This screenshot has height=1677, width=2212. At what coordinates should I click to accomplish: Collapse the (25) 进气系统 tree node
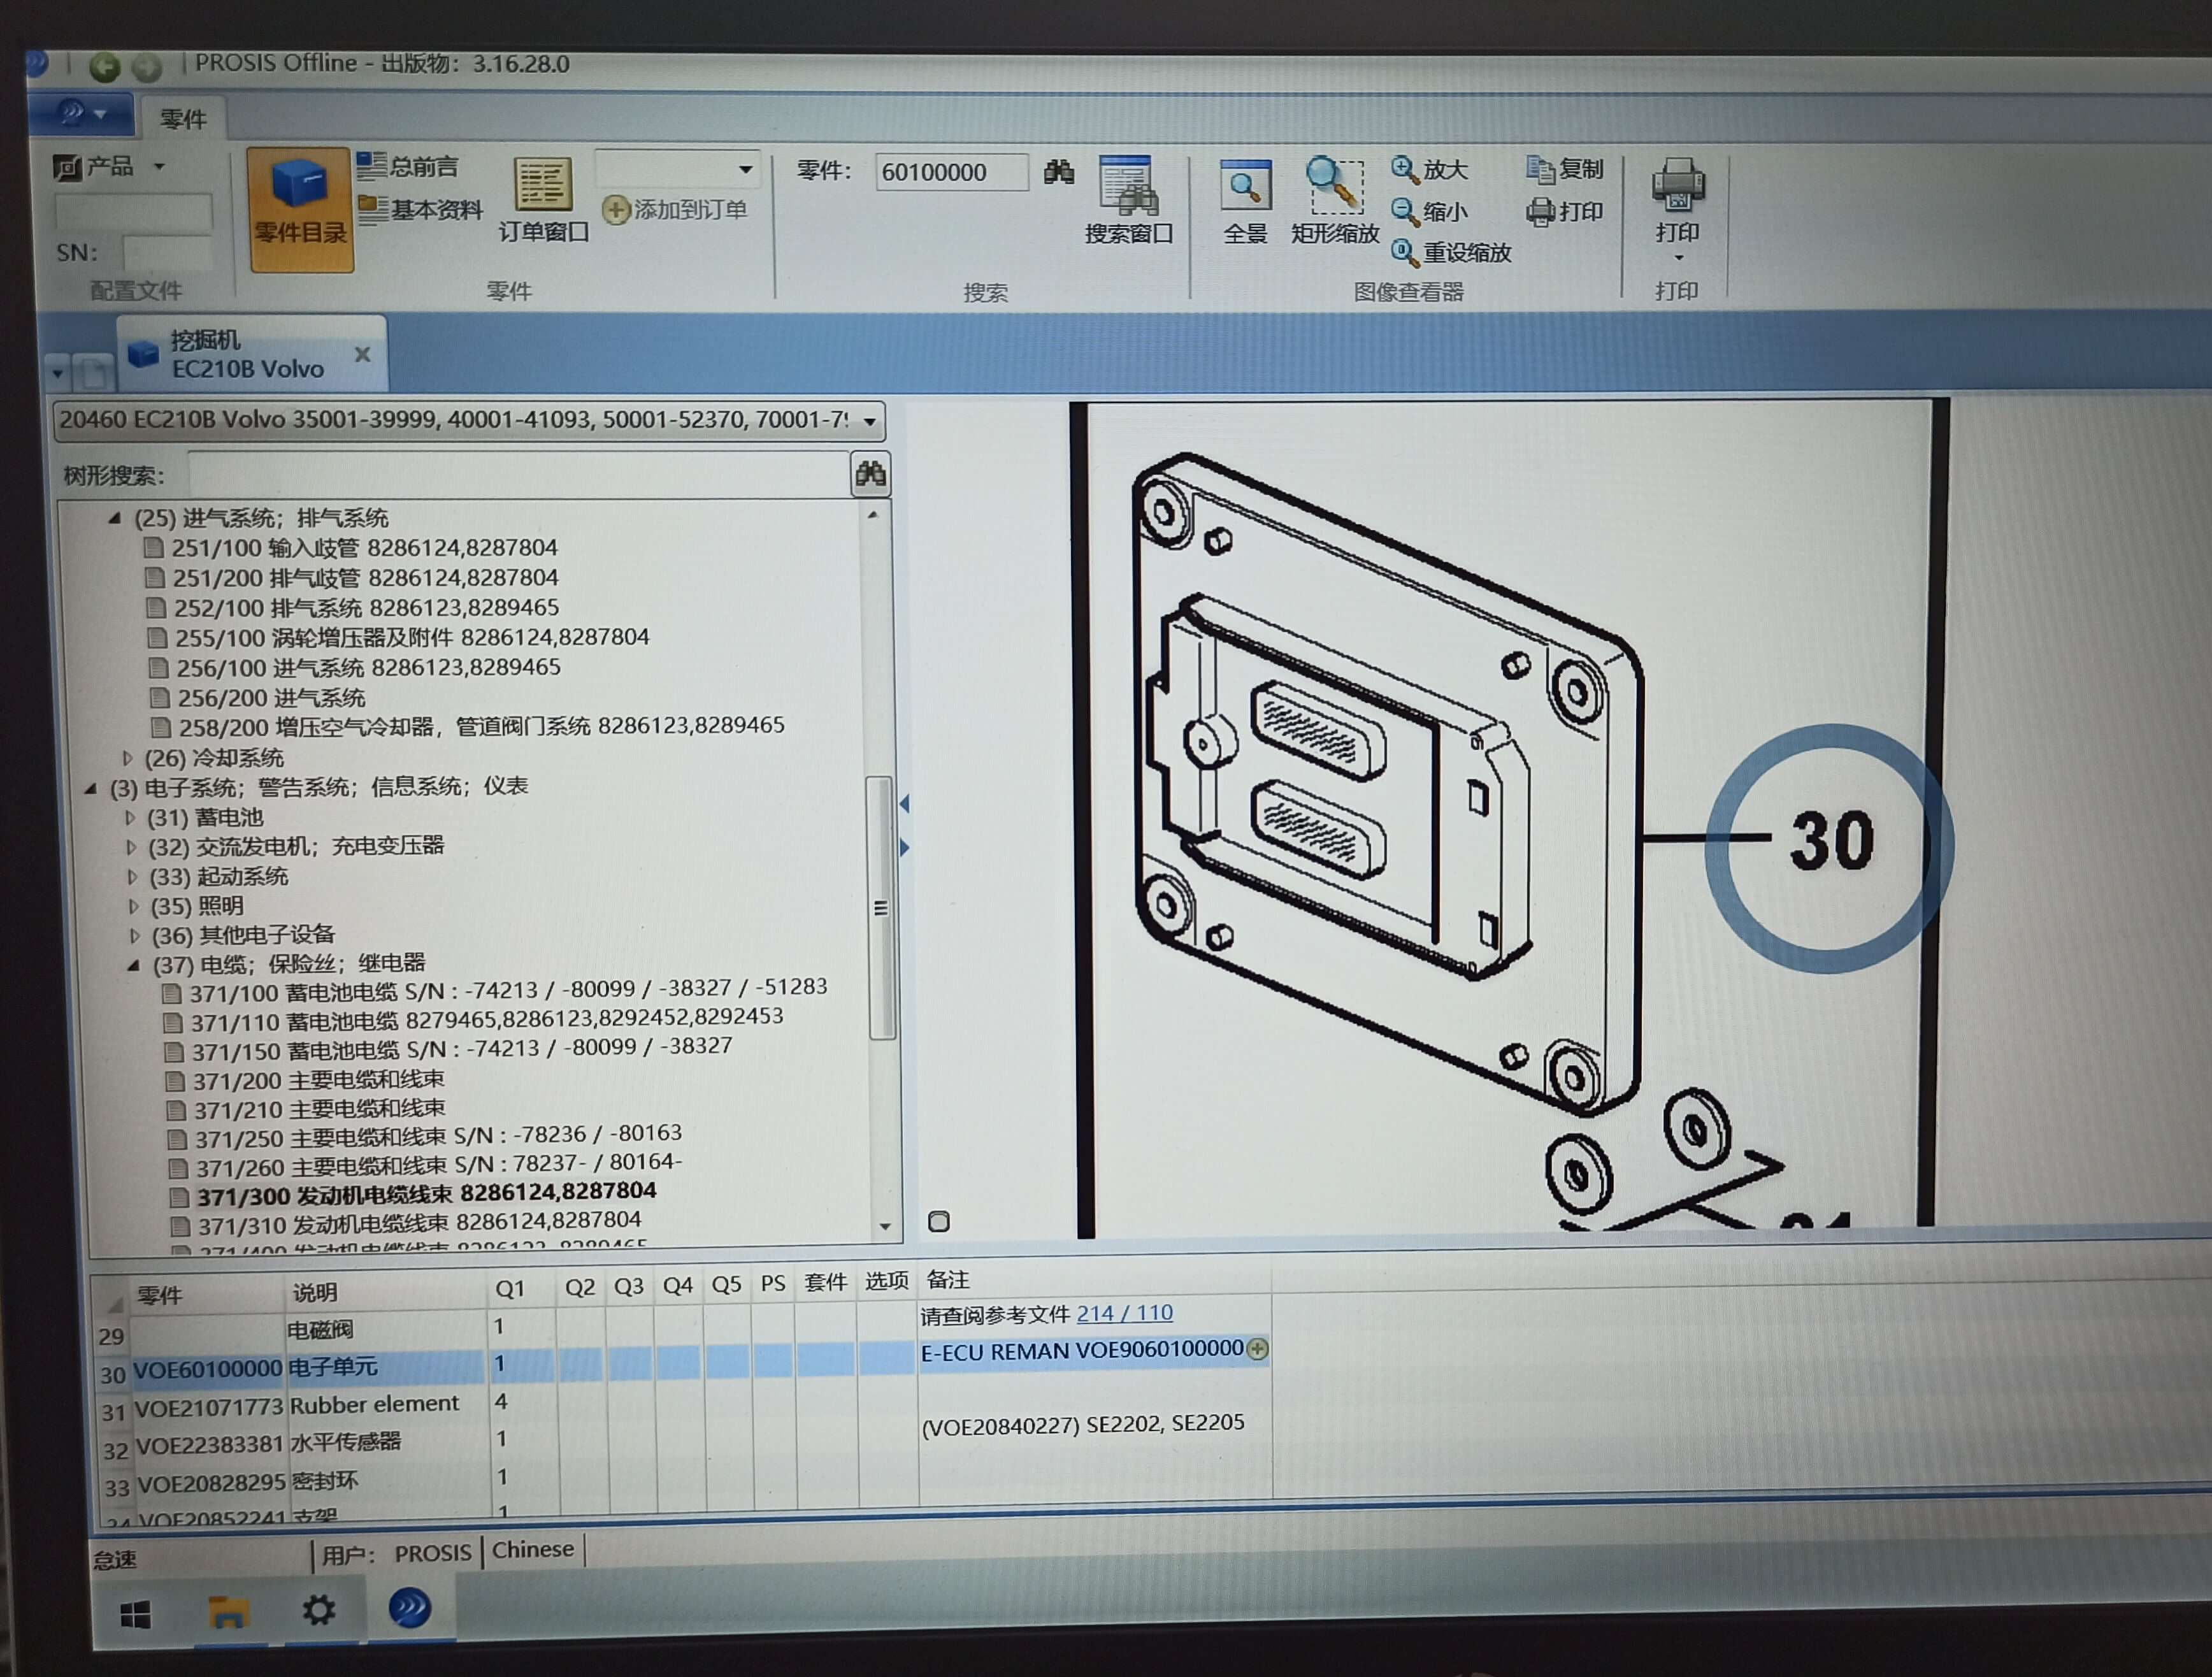click(114, 518)
